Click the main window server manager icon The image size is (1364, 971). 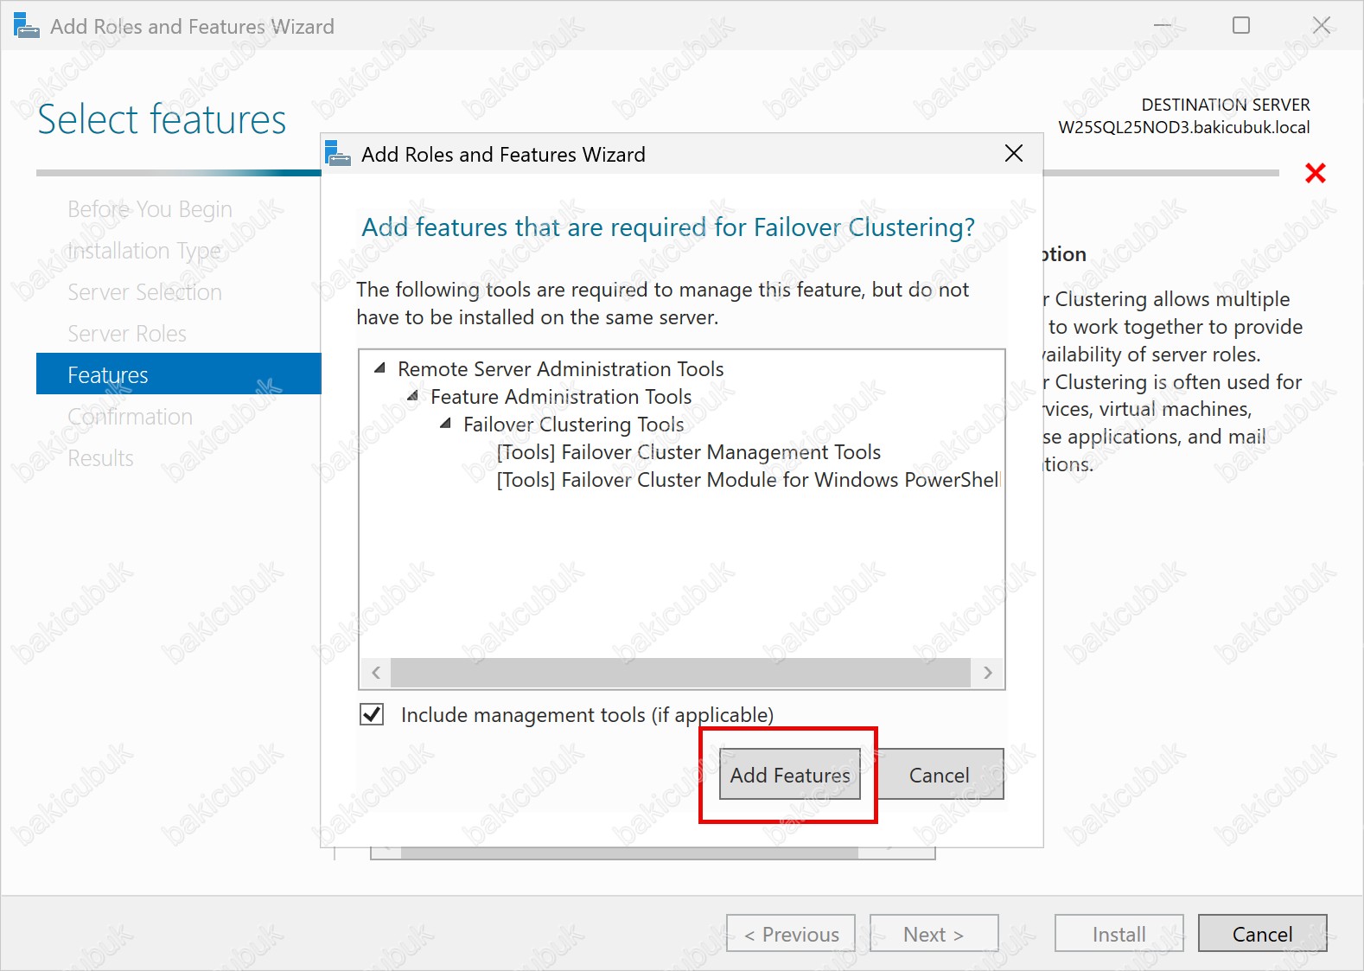[26, 26]
